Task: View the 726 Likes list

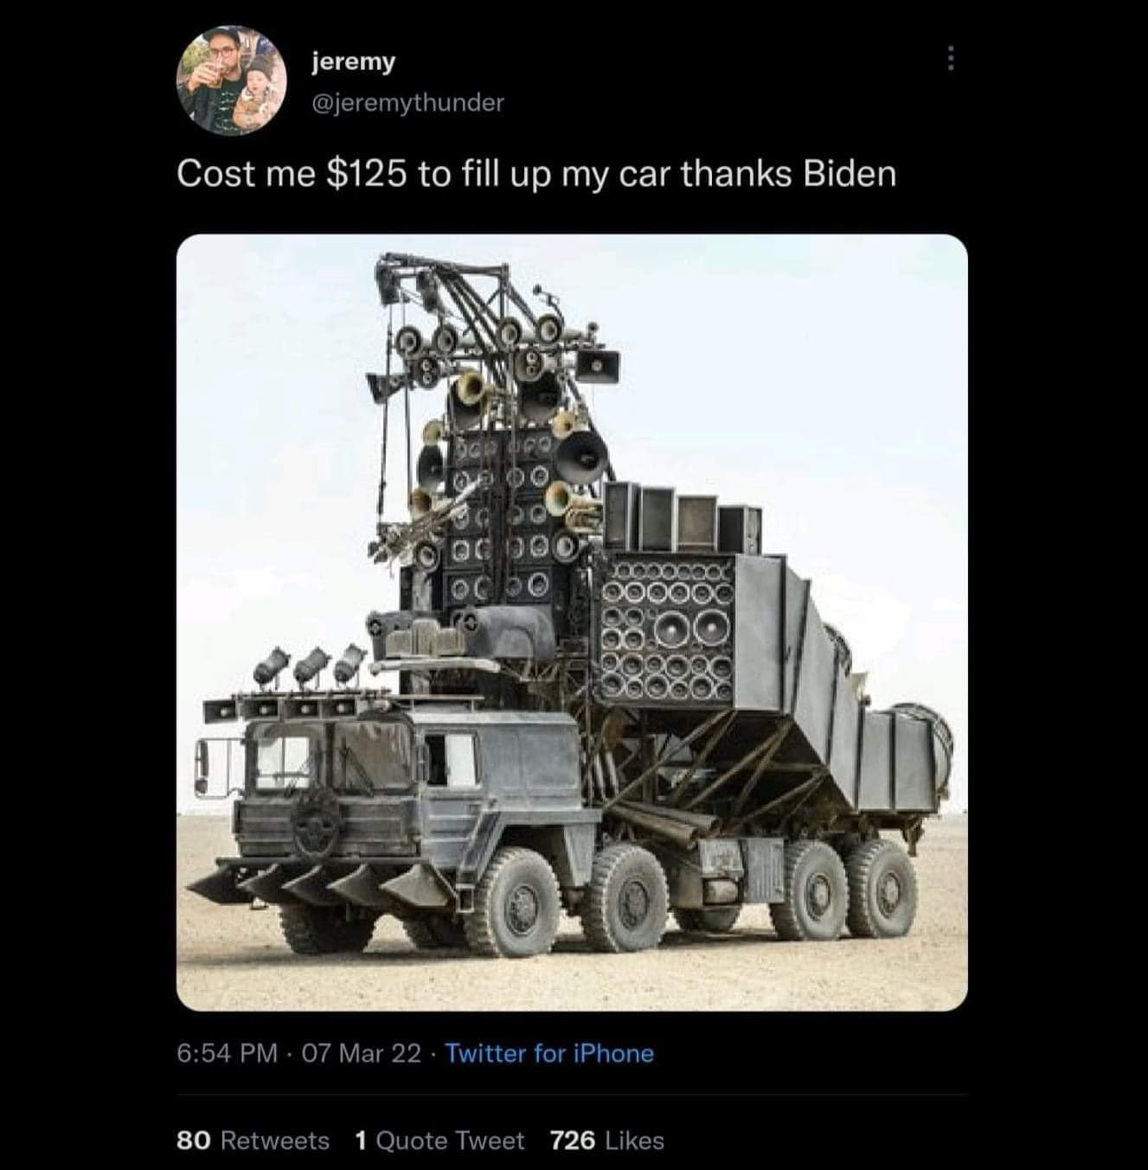Action: [x=607, y=1141]
